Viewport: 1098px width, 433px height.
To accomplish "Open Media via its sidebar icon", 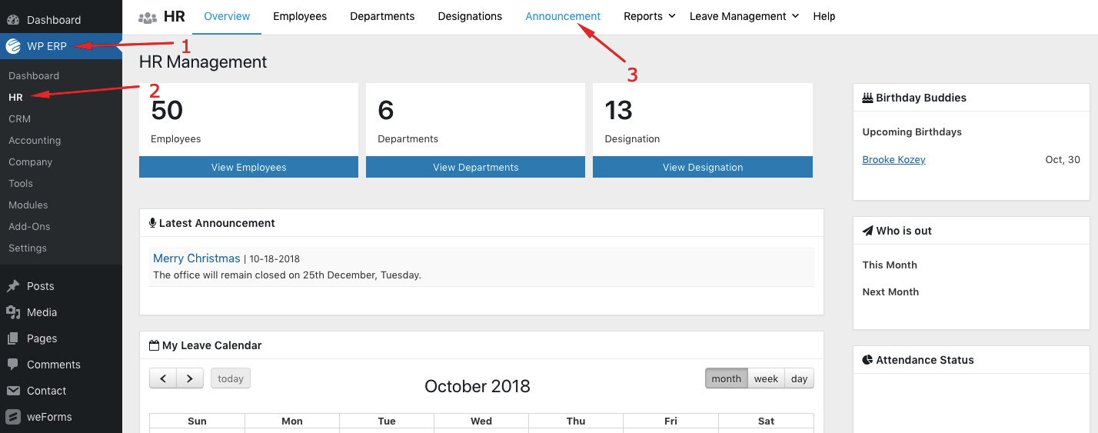I will pos(13,312).
